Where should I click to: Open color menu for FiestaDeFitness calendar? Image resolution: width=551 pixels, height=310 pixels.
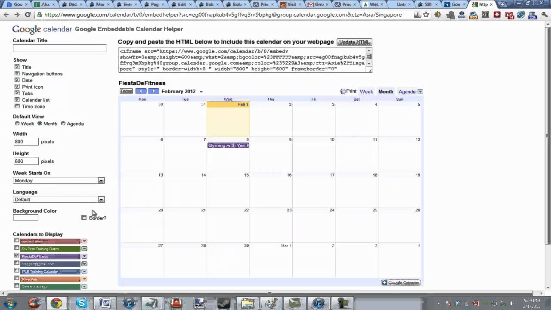[x=84, y=256]
